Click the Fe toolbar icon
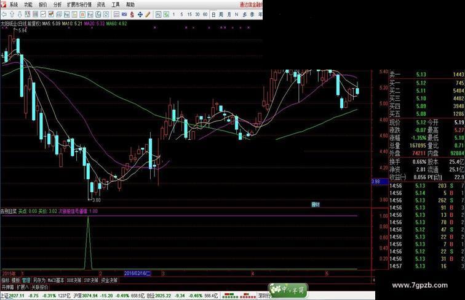The image size is (465, 300). 66,14
